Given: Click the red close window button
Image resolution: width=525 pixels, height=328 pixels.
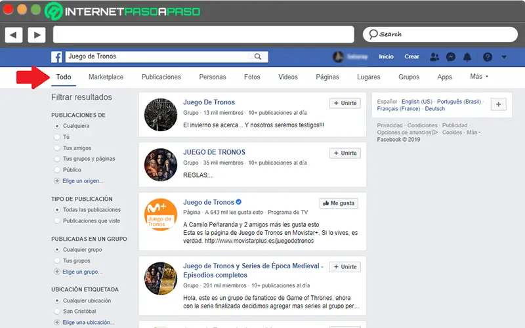Looking at the screenshot, I should click(x=8, y=9).
